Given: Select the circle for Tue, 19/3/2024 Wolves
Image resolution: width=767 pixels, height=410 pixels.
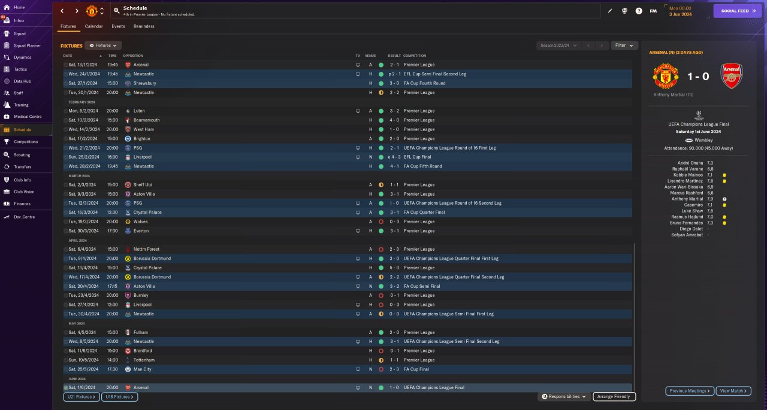Looking at the screenshot, I should [66, 221].
